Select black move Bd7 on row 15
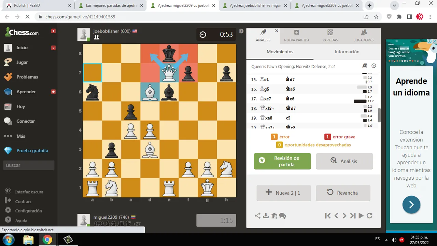437x246 pixels. click(x=290, y=79)
